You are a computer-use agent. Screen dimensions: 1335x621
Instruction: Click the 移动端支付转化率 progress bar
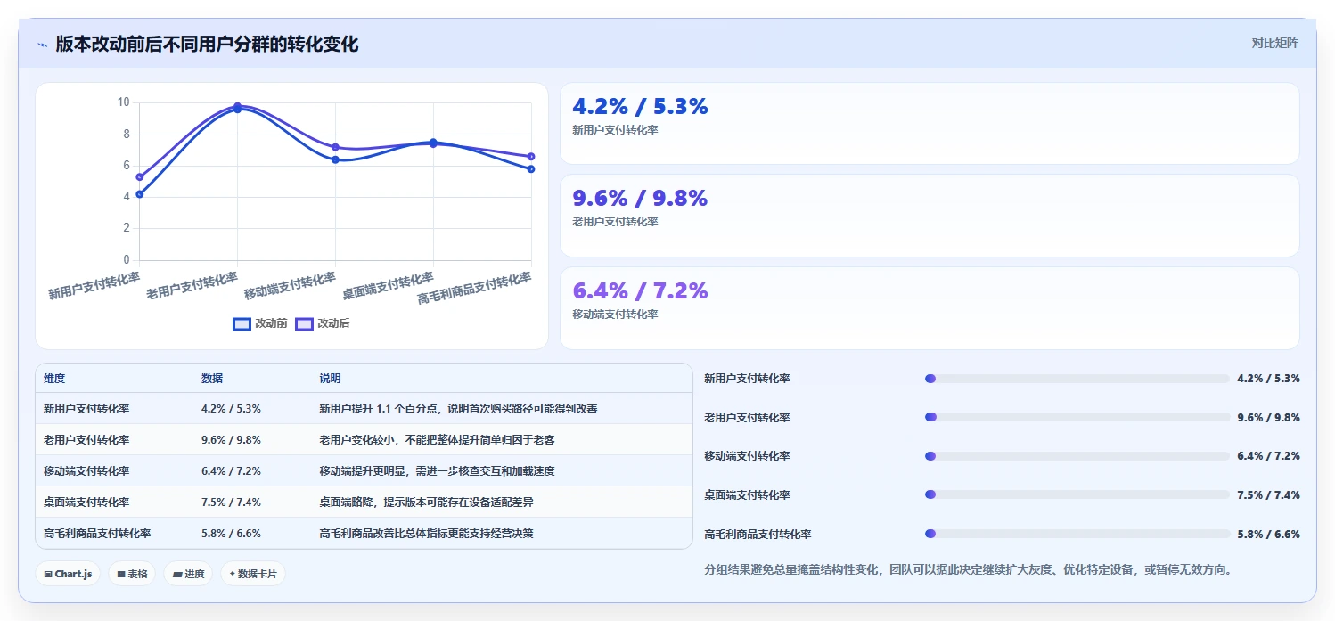[1077, 456]
